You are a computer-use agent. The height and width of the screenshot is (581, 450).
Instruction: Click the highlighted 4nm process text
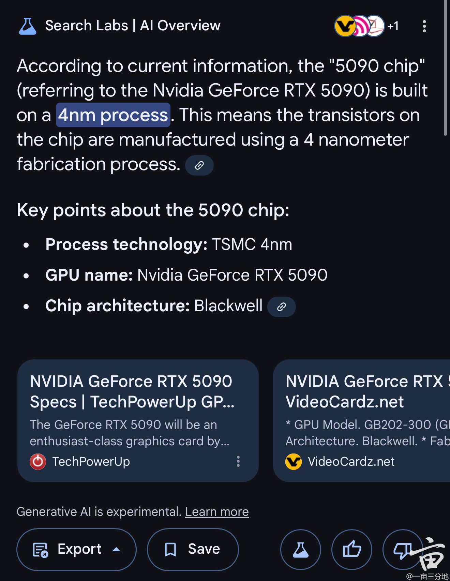pyautogui.click(x=113, y=115)
